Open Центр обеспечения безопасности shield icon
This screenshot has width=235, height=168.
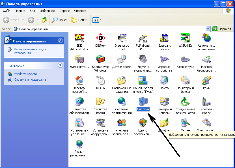(143, 123)
